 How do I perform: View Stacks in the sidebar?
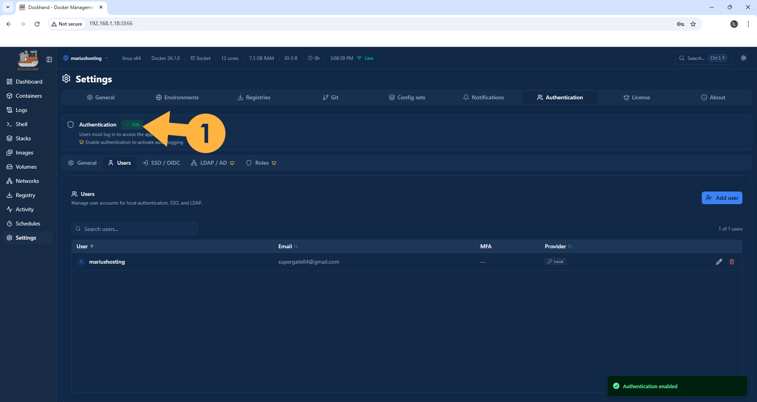23,138
